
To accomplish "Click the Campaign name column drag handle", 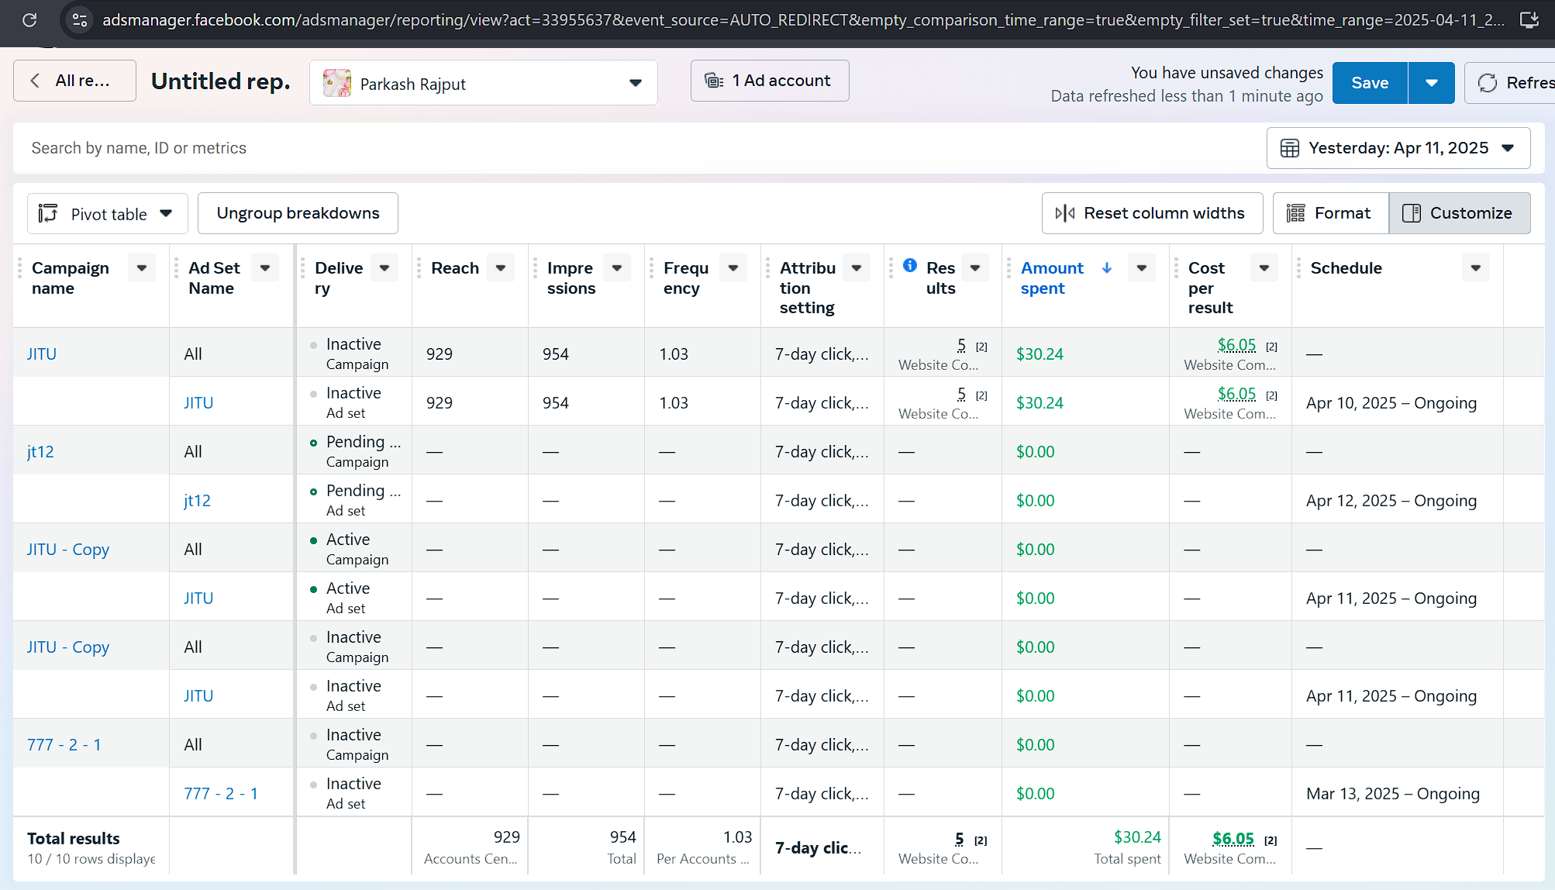I will pyautogui.click(x=20, y=268).
